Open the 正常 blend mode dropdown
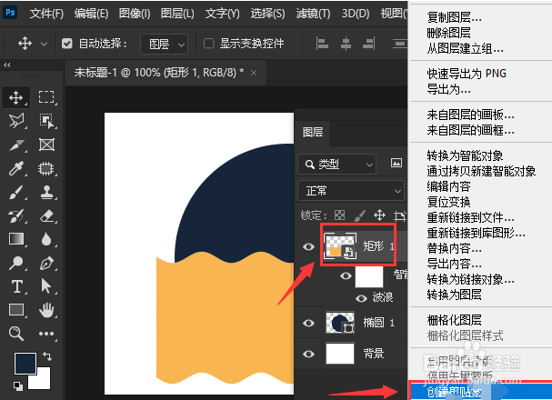This screenshot has width=552, height=400. [x=351, y=191]
